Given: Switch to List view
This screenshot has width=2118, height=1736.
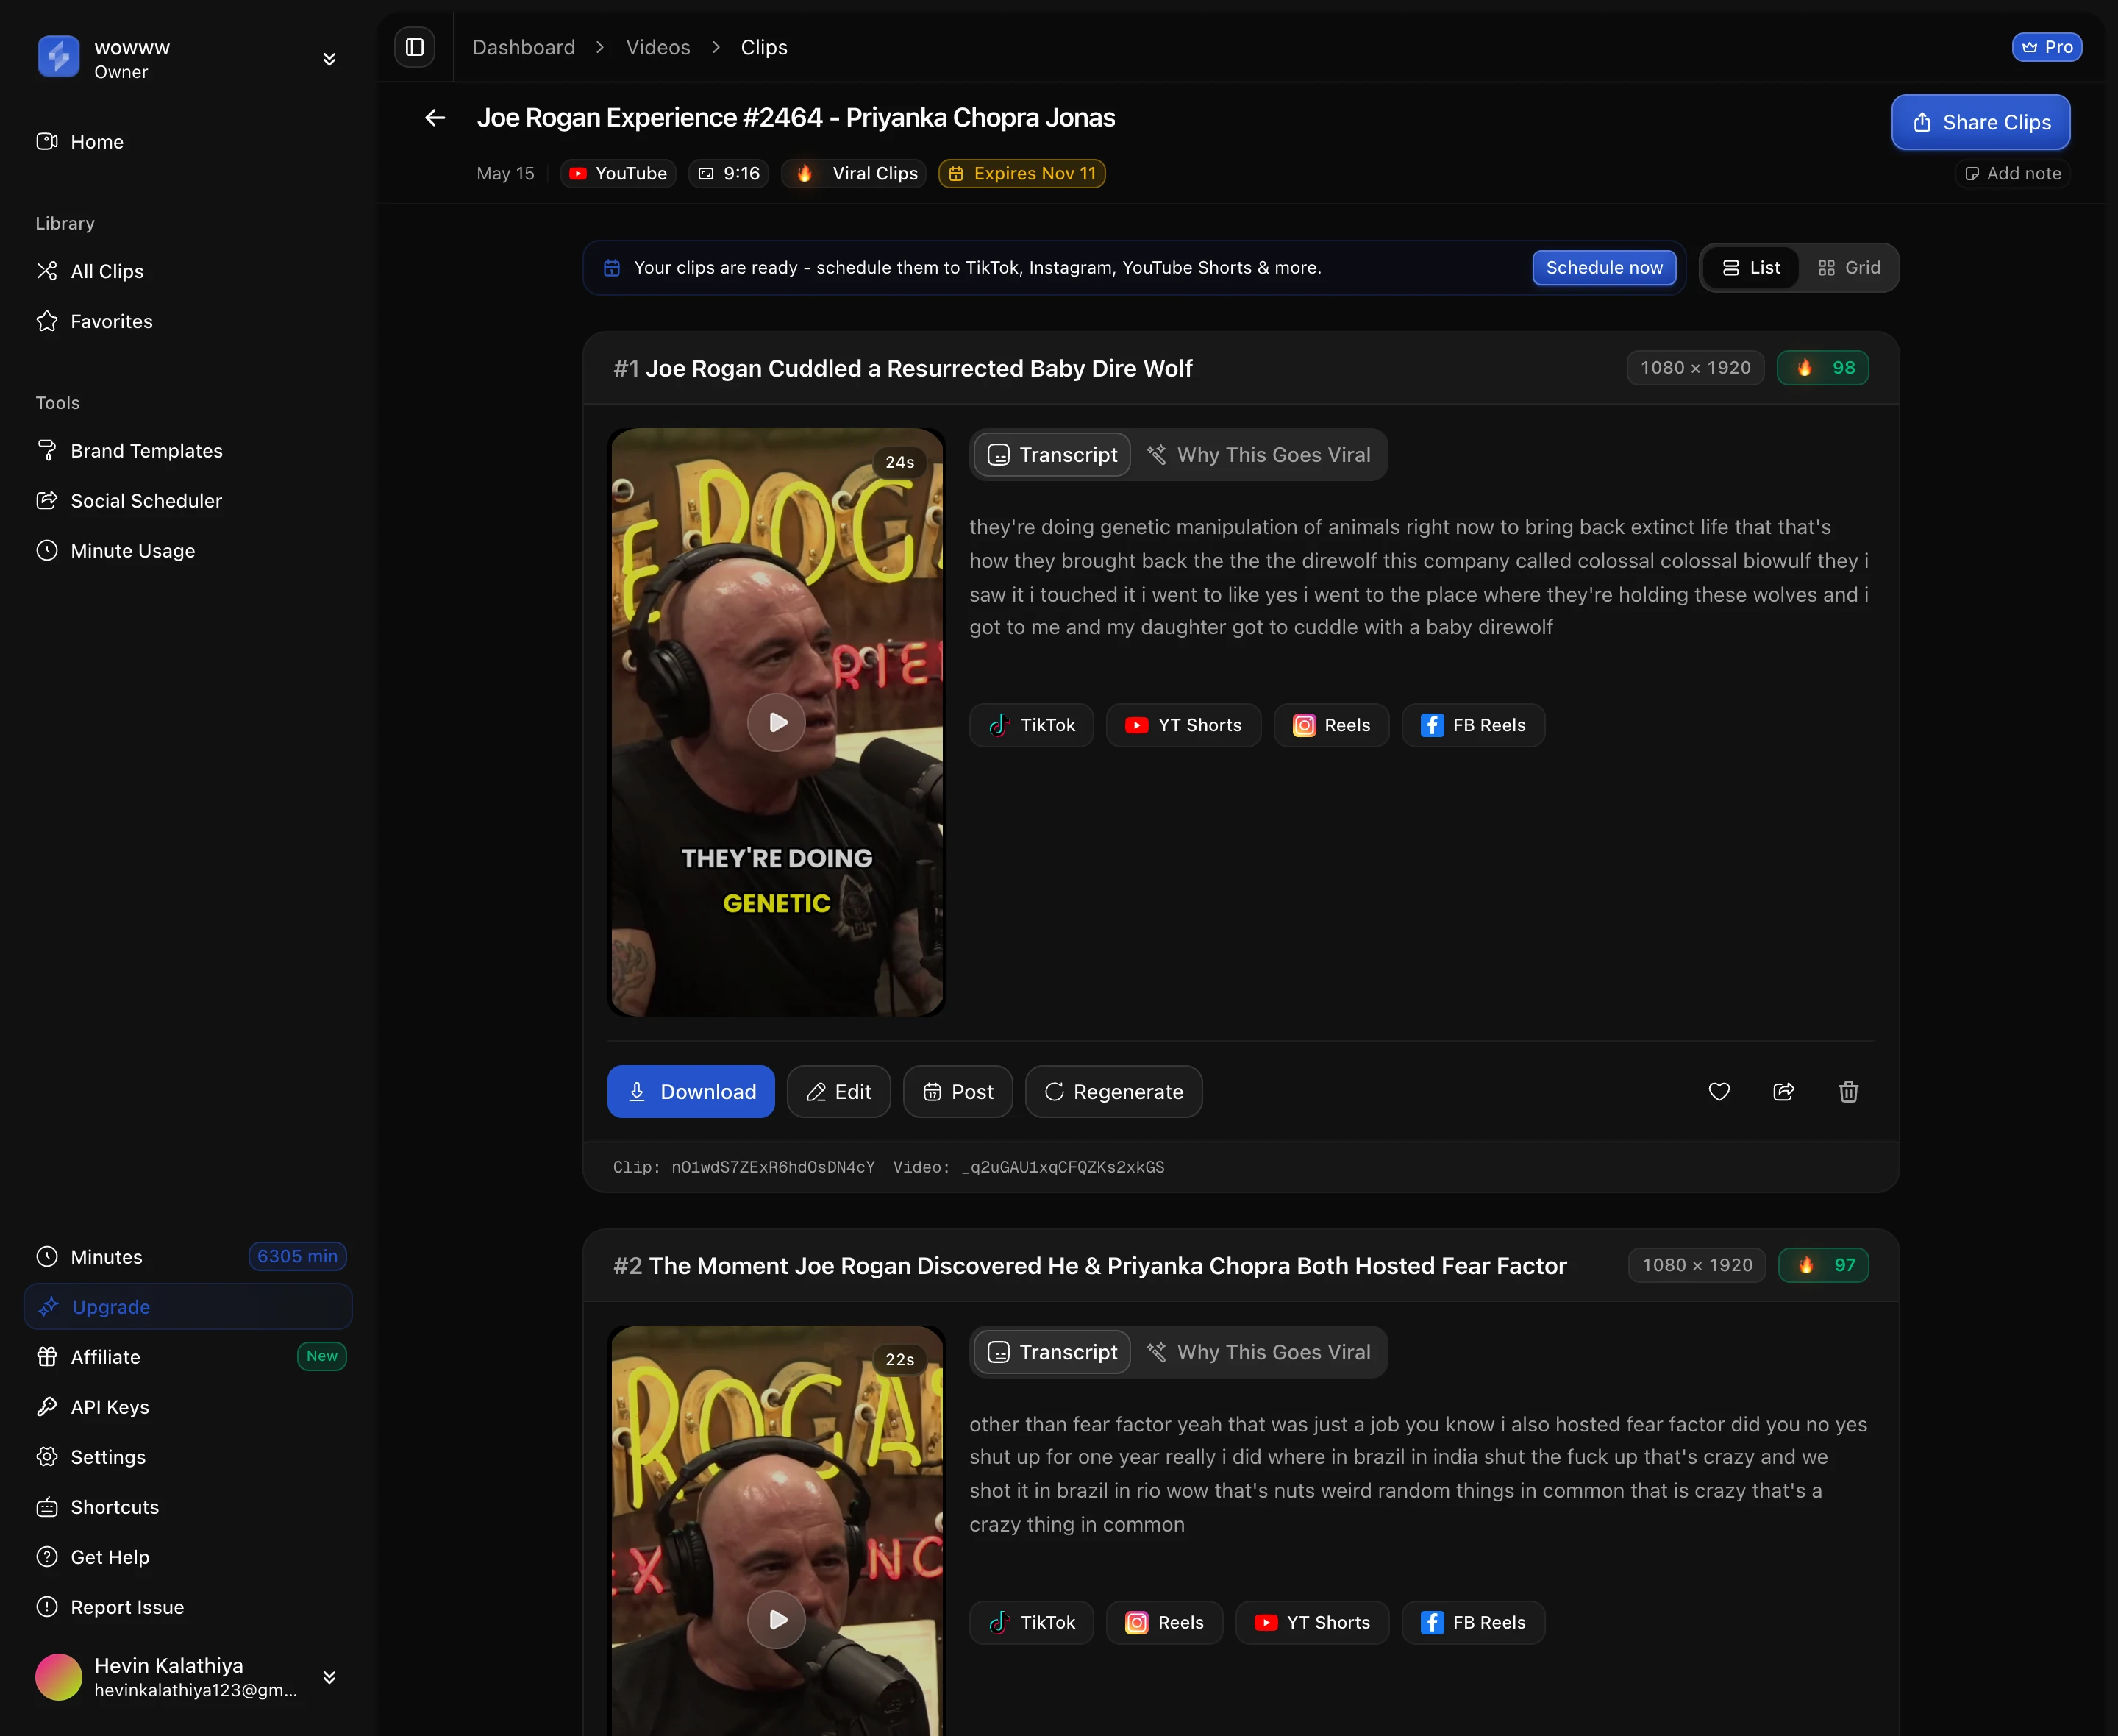Looking at the screenshot, I should tap(1750, 267).
